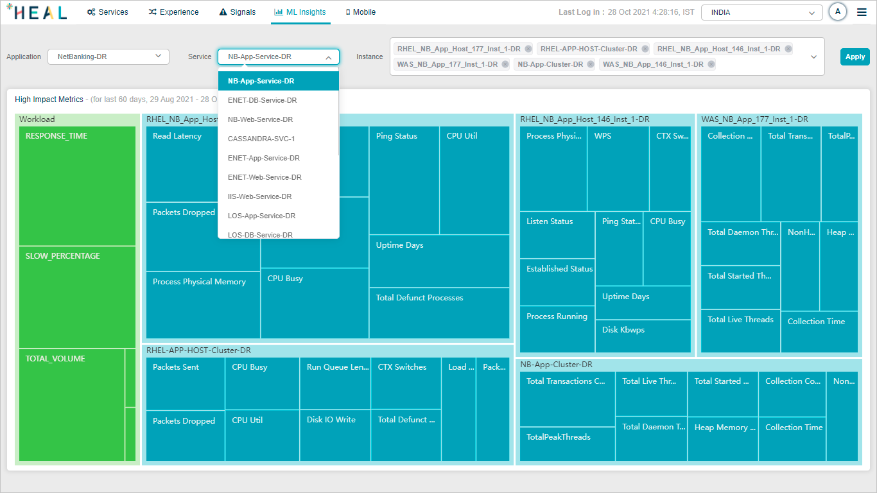Open the Signals tab
Screen dimensions: 877x493
click(237, 12)
